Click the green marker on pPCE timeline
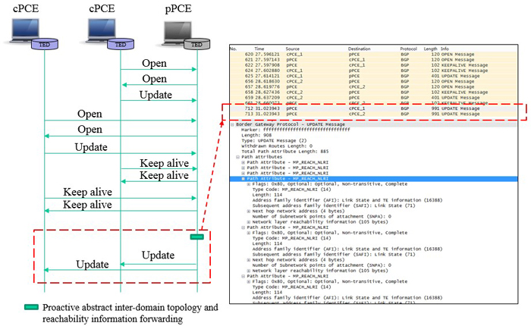531x326 pixels. [x=196, y=237]
